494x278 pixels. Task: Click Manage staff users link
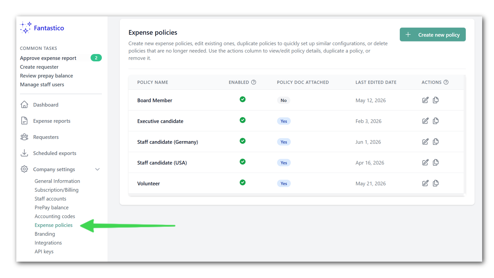[42, 84]
